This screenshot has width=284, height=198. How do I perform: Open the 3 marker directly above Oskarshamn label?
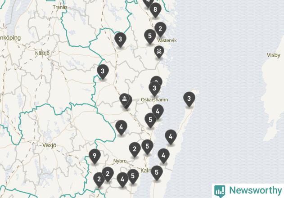coord(154,89)
